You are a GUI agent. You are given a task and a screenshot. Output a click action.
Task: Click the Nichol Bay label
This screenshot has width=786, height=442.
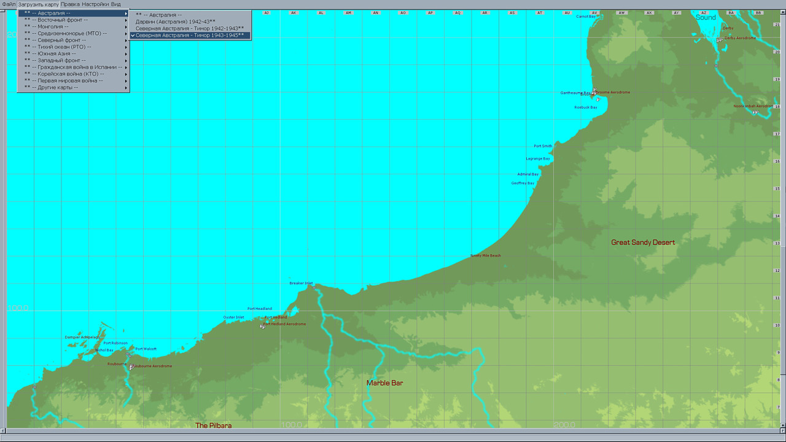[x=104, y=350]
